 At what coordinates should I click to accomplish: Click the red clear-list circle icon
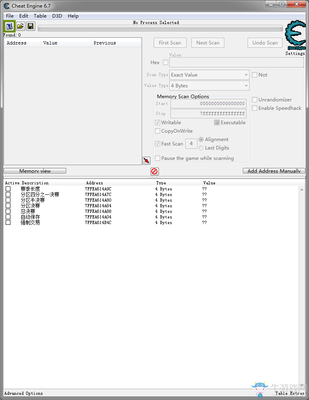click(154, 172)
